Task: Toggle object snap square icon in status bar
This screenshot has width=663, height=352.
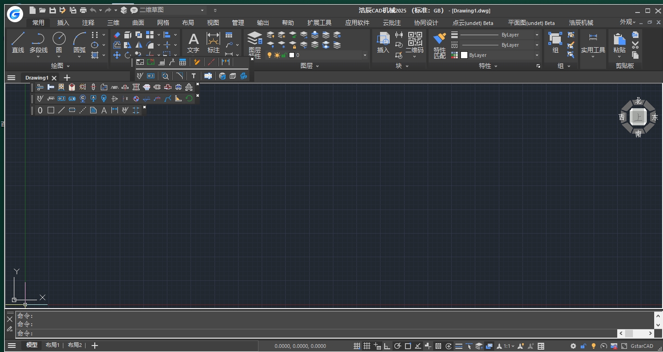Action: [x=408, y=346]
